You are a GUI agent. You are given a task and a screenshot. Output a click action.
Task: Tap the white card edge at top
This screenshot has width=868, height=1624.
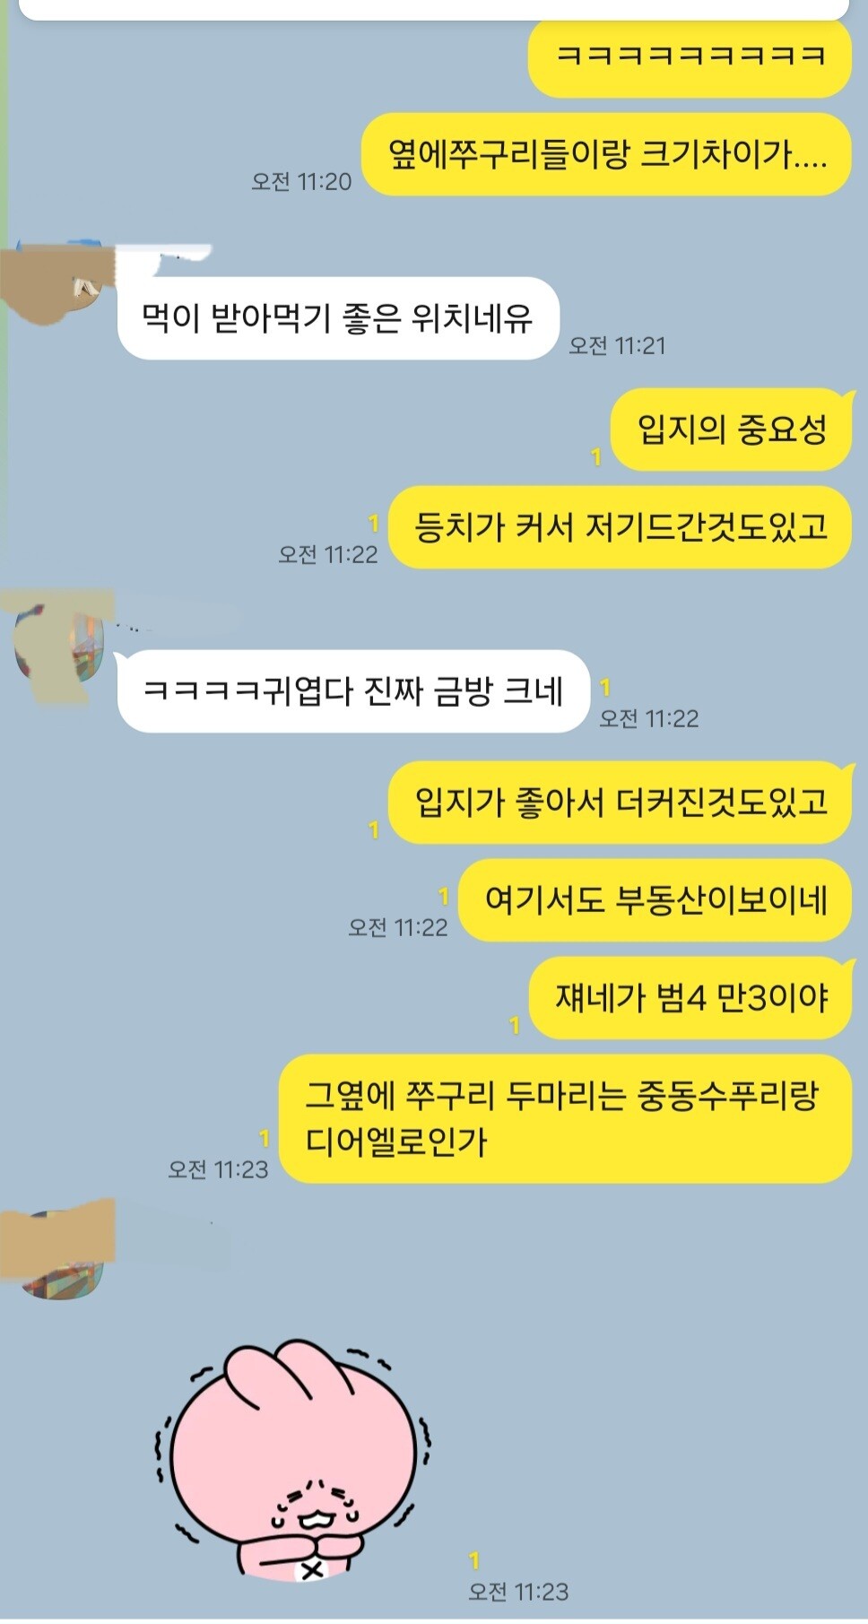pyautogui.click(x=434, y=9)
